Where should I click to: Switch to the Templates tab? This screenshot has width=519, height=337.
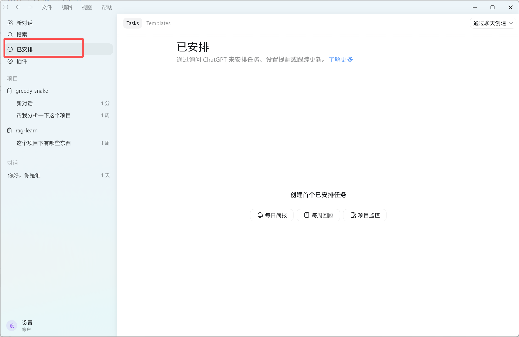[x=158, y=23]
